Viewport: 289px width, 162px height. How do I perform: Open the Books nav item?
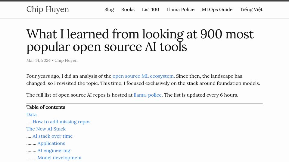[x=128, y=10]
